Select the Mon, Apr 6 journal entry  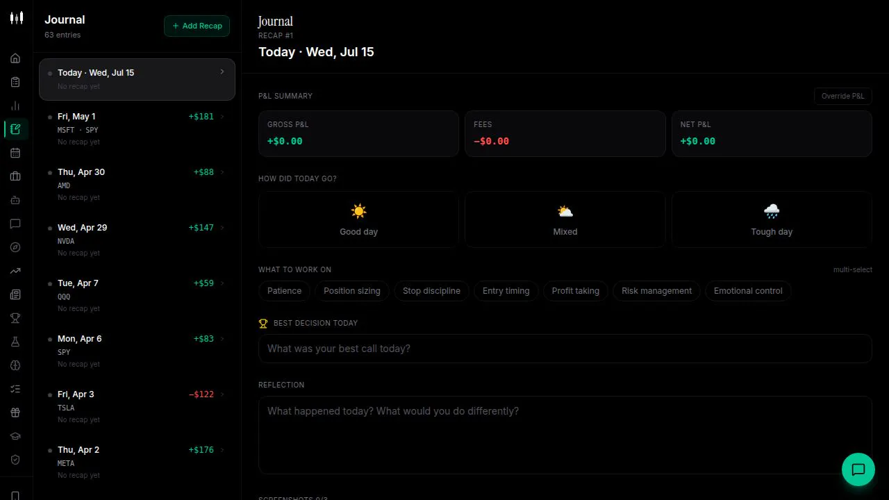(x=137, y=351)
